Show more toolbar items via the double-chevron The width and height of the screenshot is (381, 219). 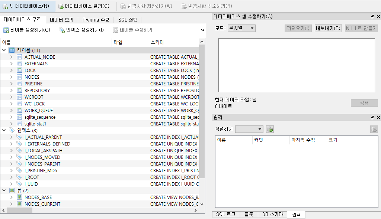(203, 30)
